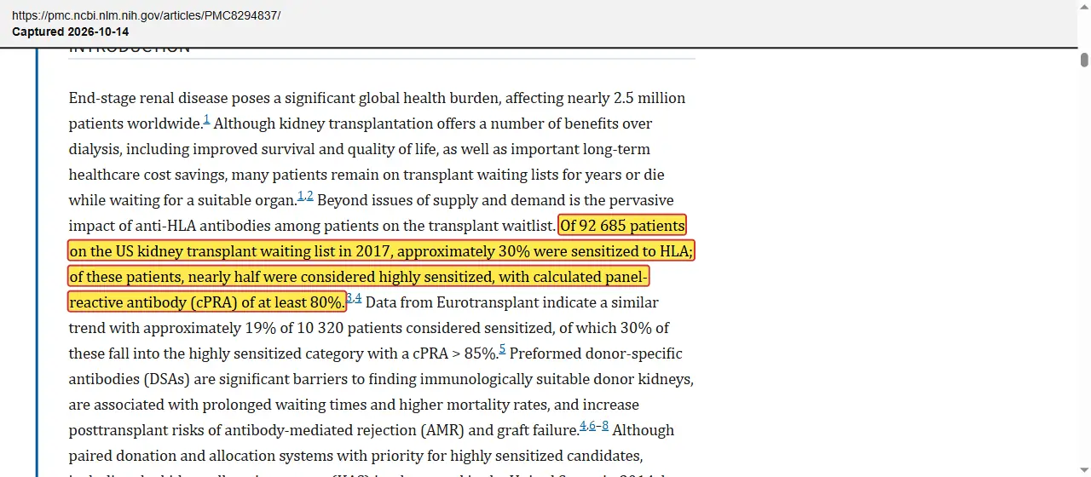
Task: Open citation 1 after "patients worldwide"
Action: coord(207,120)
